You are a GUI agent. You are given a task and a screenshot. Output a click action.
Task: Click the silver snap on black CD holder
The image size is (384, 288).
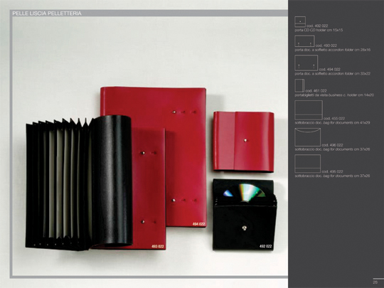[244, 228]
